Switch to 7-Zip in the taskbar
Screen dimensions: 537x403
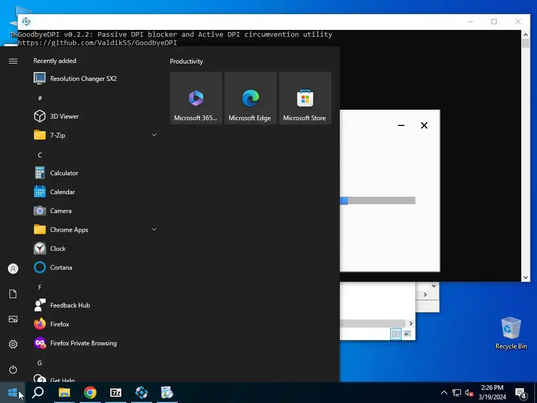coord(116,393)
